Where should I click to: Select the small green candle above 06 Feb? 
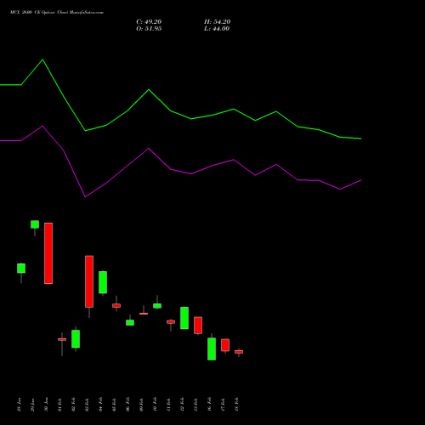coord(130,322)
